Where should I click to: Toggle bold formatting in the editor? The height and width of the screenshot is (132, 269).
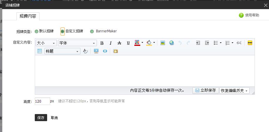(102, 43)
